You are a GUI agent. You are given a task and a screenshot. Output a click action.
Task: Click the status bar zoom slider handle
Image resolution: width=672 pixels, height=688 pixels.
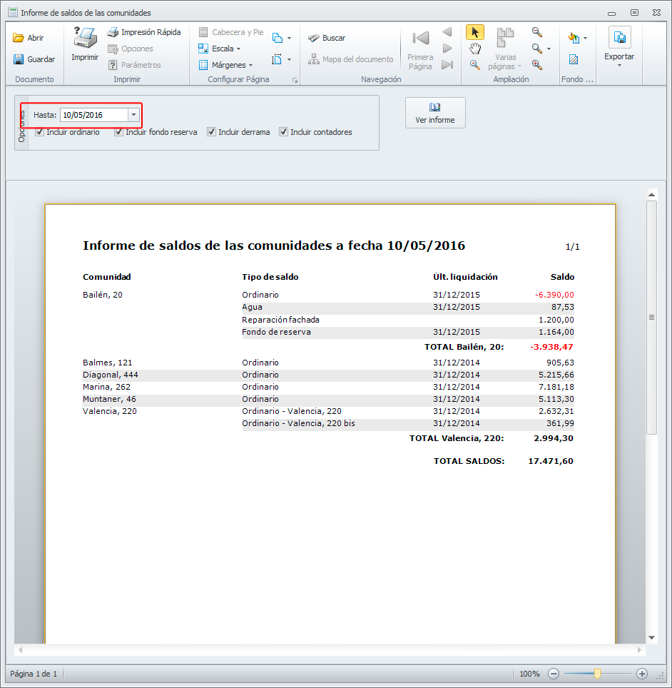(x=597, y=674)
